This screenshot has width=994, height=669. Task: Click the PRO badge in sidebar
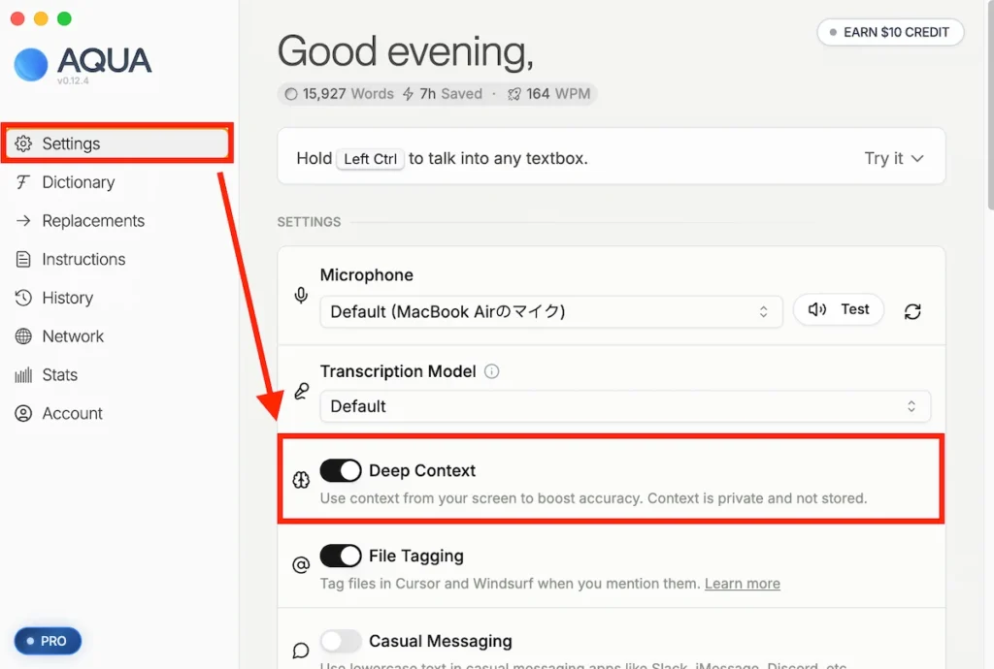tap(48, 641)
